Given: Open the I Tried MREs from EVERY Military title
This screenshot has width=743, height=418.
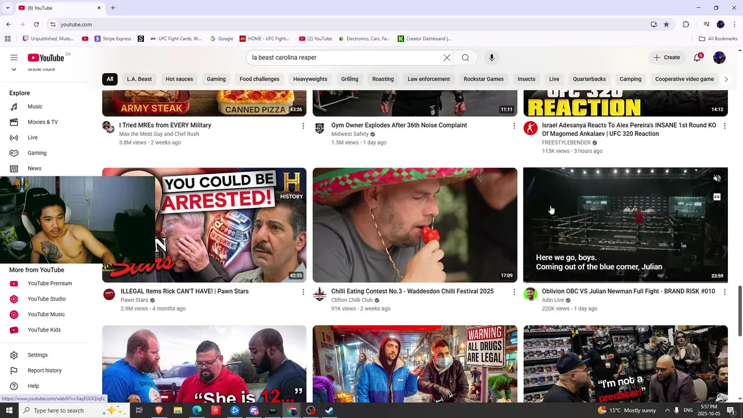Looking at the screenshot, I should [165, 125].
